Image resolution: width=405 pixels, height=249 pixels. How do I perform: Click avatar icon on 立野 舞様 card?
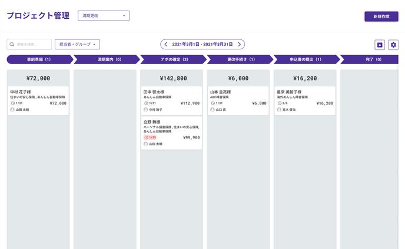click(145, 144)
